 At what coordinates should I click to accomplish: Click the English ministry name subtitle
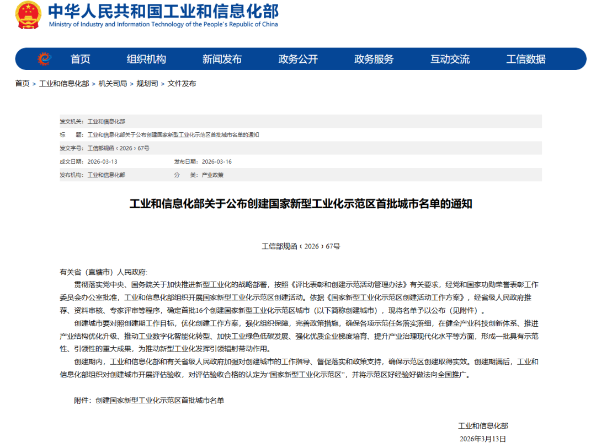(x=163, y=24)
